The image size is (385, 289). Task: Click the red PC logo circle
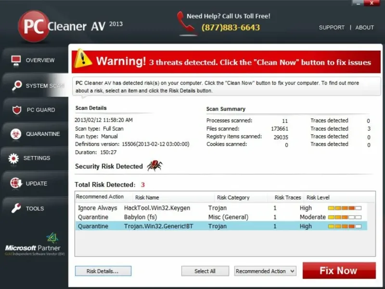point(34,26)
